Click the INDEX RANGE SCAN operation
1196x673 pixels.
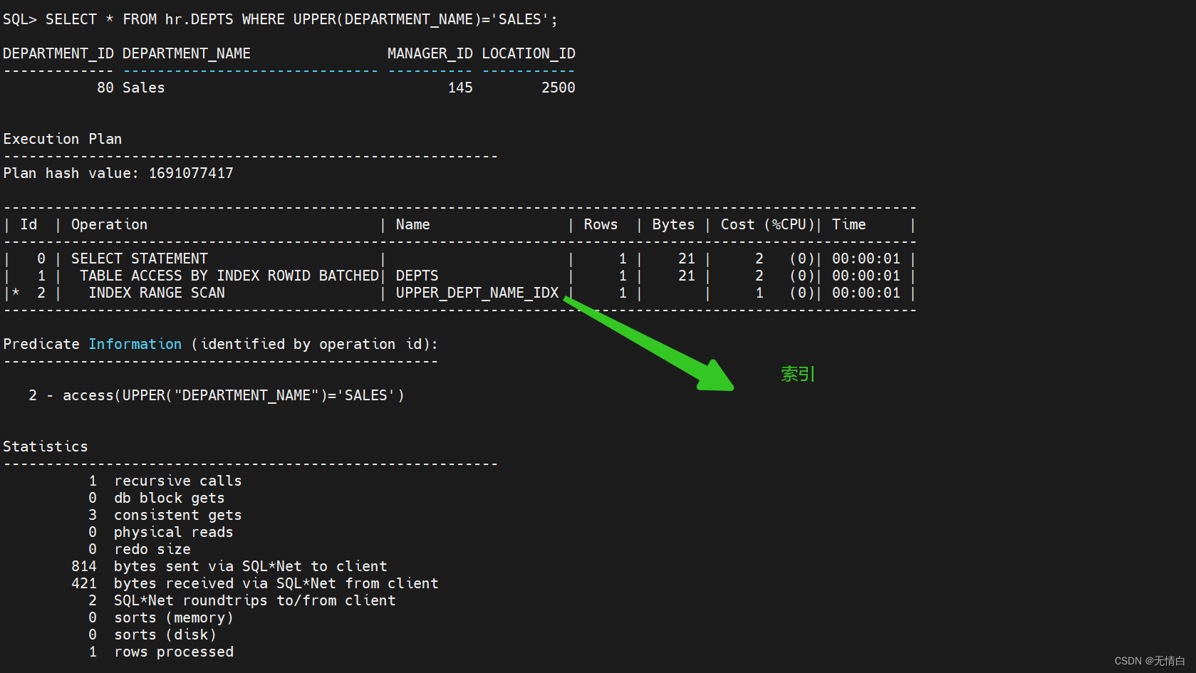157,293
